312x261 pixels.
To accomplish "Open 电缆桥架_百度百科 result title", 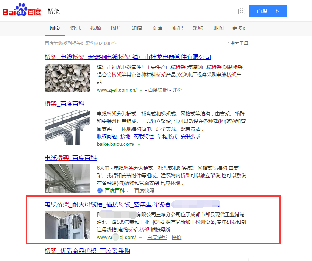I will coord(70,158).
